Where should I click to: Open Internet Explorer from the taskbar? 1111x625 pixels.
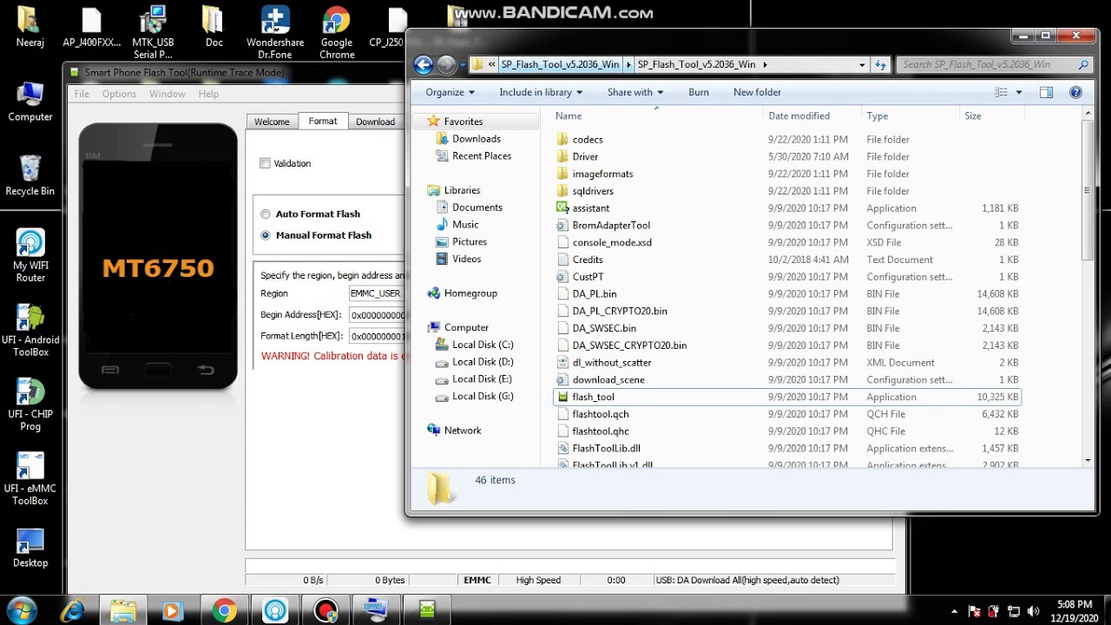tap(72, 610)
